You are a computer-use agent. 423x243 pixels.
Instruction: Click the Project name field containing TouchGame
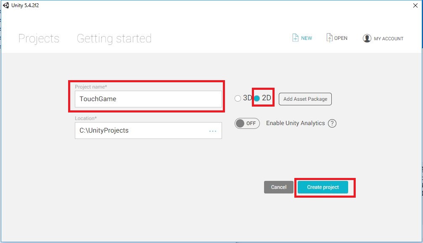(148, 99)
